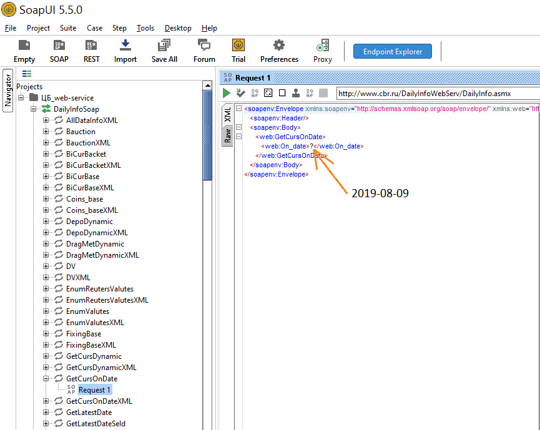The width and height of the screenshot is (540, 430).
Task: Collapse the web:GetCursOnDate XML fold marker
Action: pyautogui.click(x=238, y=137)
